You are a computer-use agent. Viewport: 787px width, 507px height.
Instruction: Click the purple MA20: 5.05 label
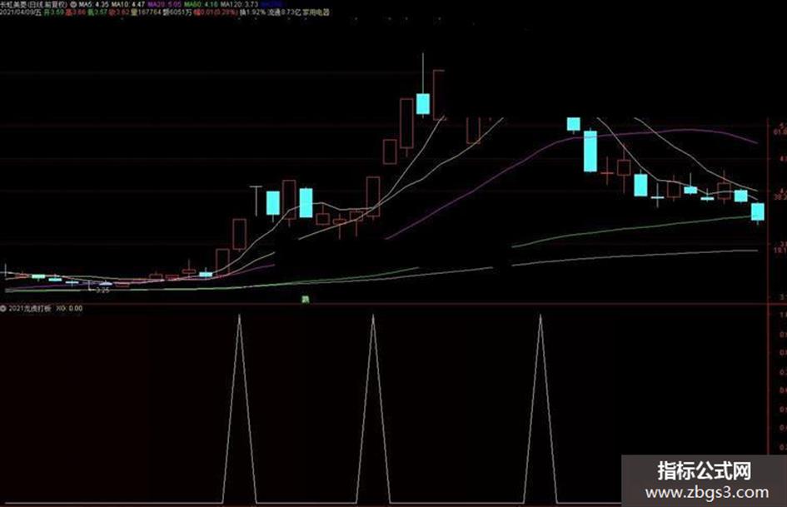point(164,4)
